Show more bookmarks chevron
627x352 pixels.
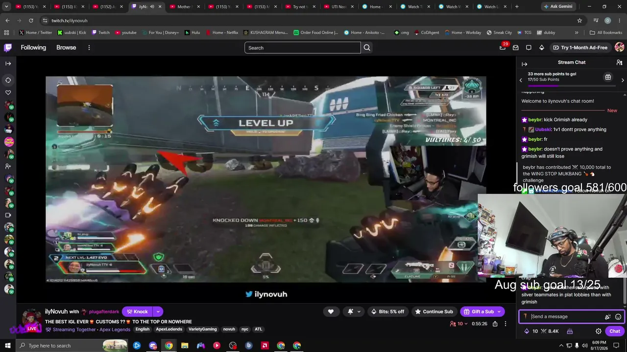pyautogui.click(x=577, y=33)
